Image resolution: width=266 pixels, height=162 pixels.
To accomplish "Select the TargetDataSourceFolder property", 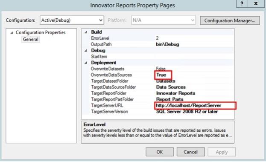I will click(114, 87).
